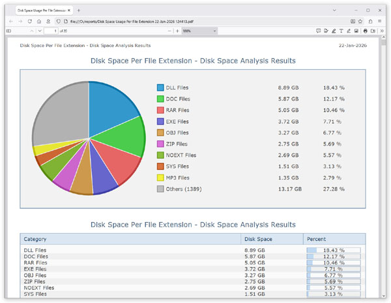Click the 18.43 % bar in table
Screen dimensions: 391x303
pyautogui.click(x=334, y=250)
